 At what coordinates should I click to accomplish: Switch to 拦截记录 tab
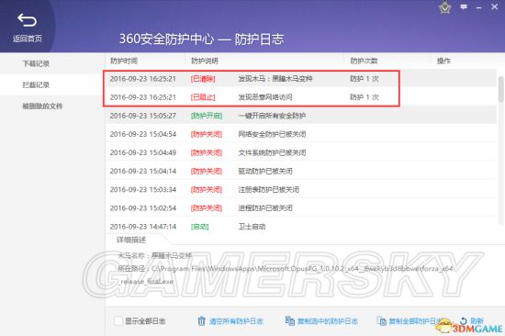(36, 84)
